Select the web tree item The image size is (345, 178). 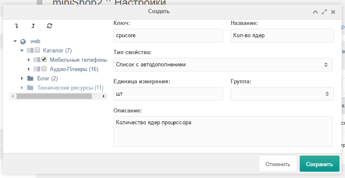coord(35,41)
